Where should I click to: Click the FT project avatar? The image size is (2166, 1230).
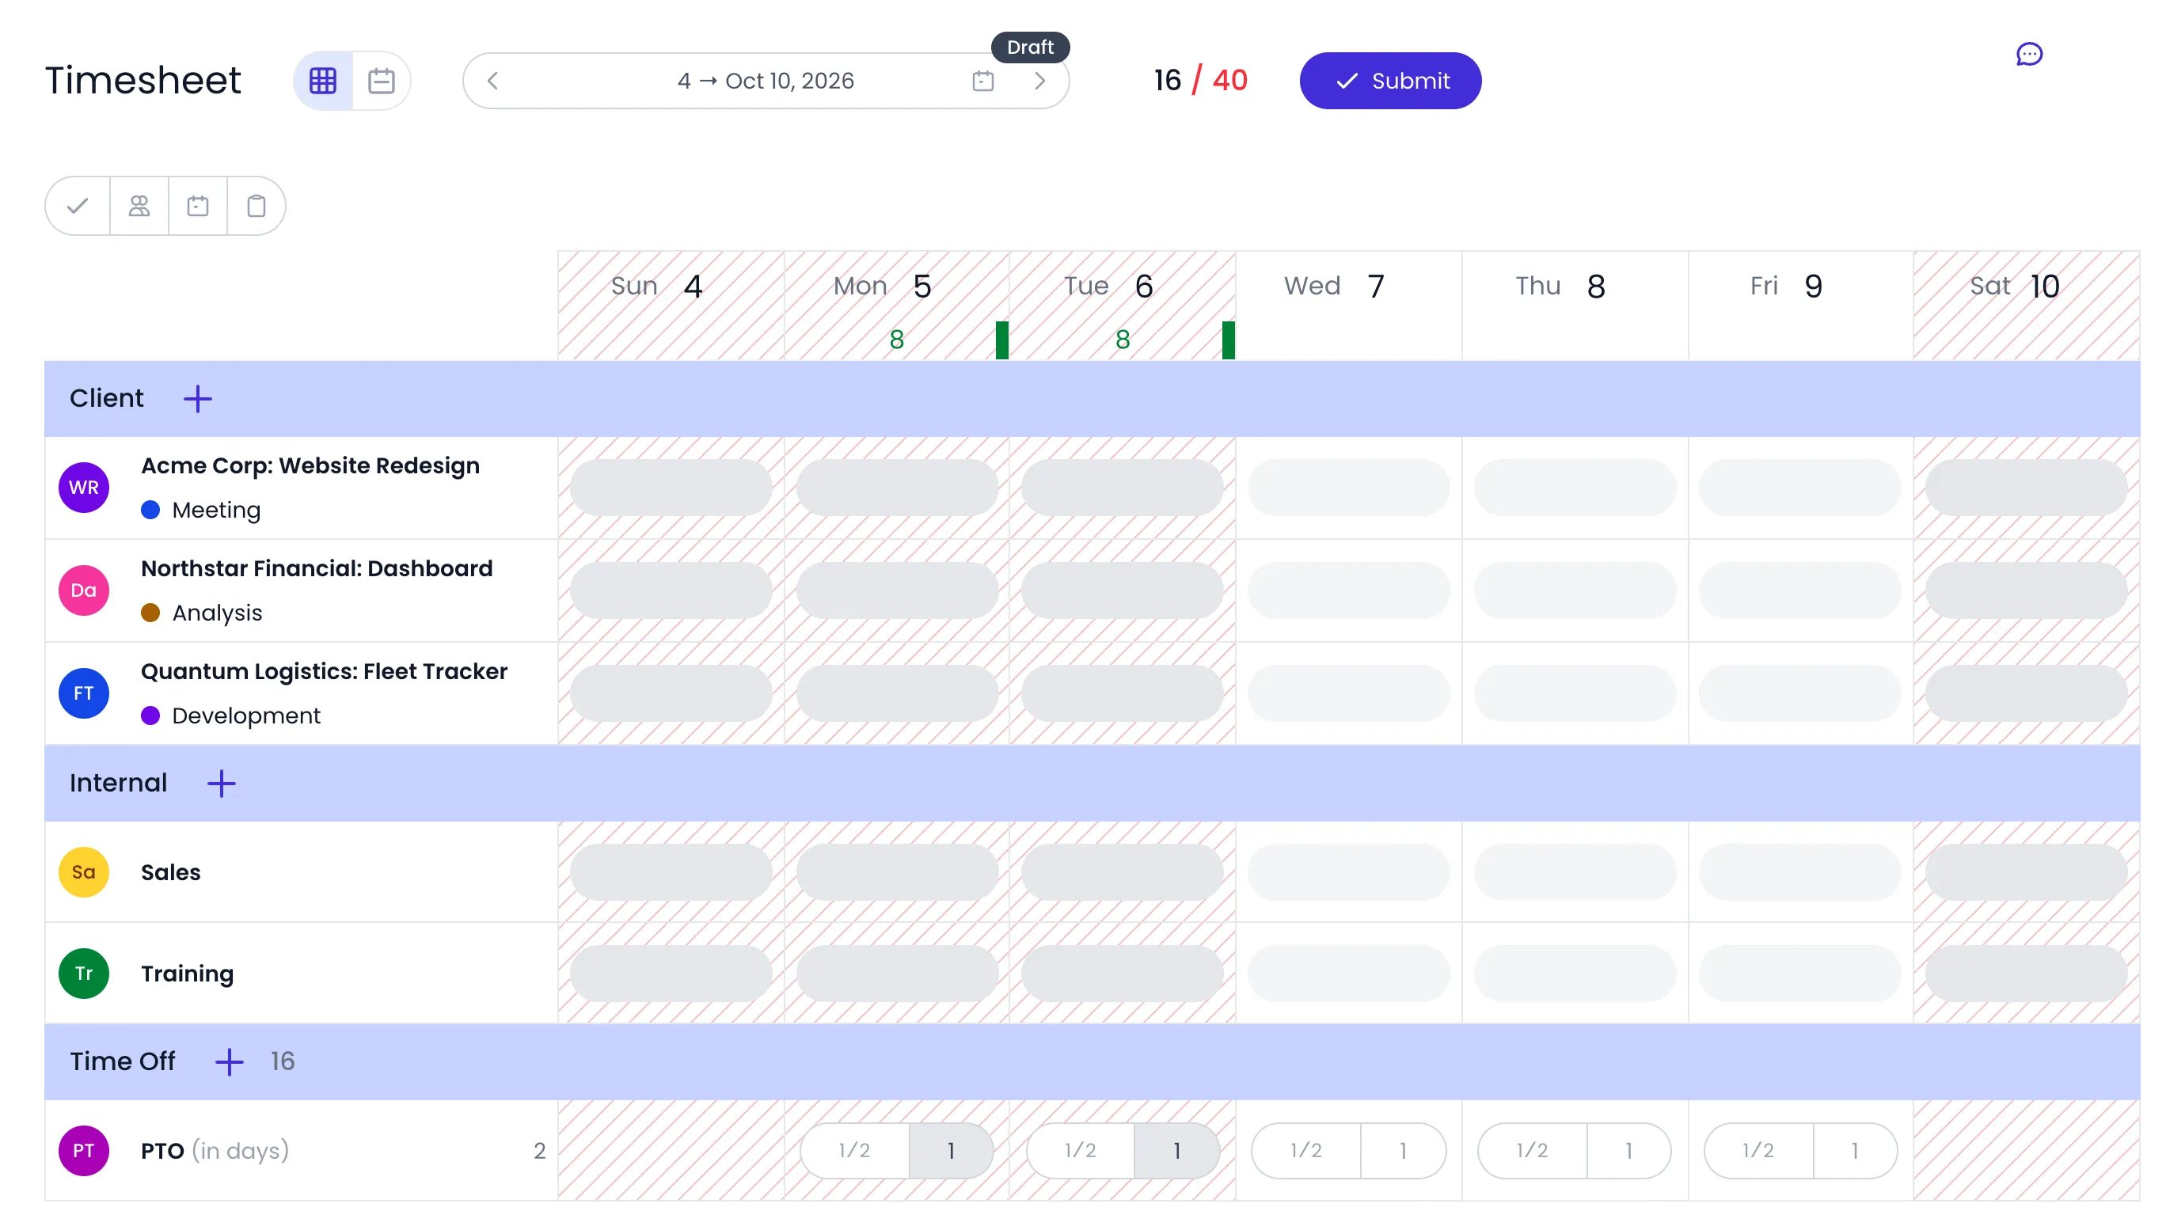pyautogui.click(x=84, y=693)
